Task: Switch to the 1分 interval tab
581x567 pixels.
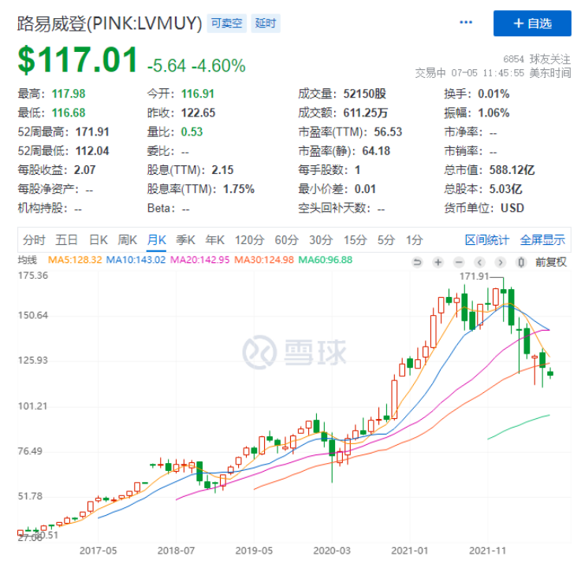Action: [x=414, y=240]
